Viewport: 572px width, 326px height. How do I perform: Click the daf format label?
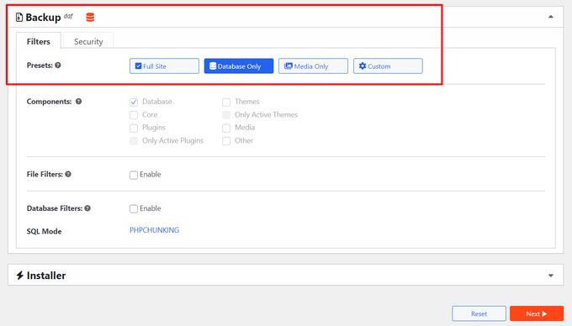coord(68,16)
